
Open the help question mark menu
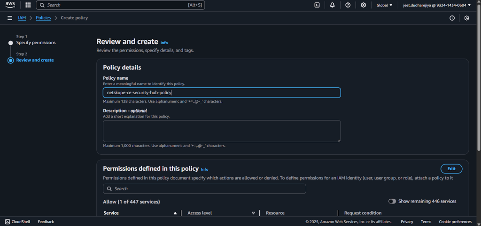[348, 5]
